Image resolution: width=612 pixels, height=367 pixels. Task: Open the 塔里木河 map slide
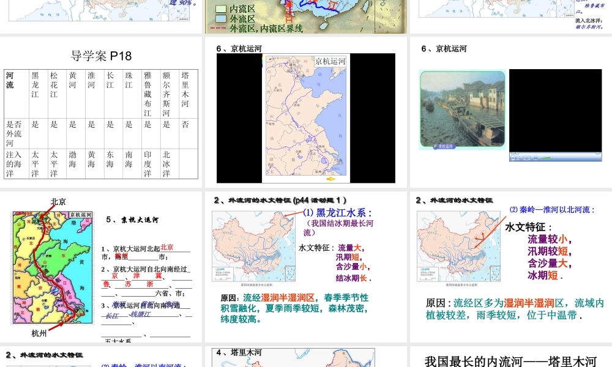(x=306, y=357)
